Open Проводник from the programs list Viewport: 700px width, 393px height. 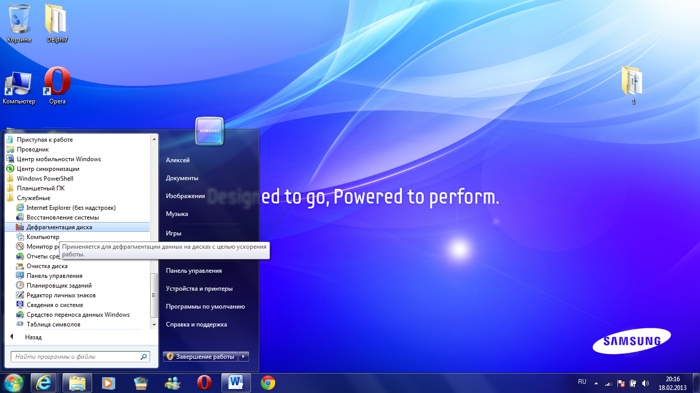tap(77, 149)
